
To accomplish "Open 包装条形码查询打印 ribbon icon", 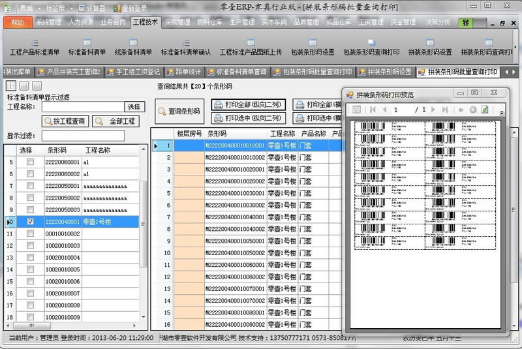I will [371, 43].
